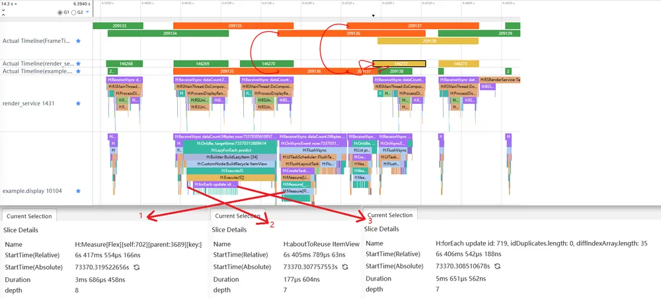
Task: Open the first Current Selection tab
Action: tap(29, 216)
